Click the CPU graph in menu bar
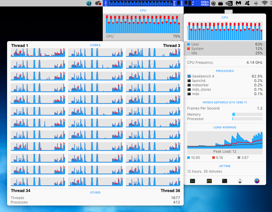The width and height of the screenshot is (272, 212). point(140,3)
